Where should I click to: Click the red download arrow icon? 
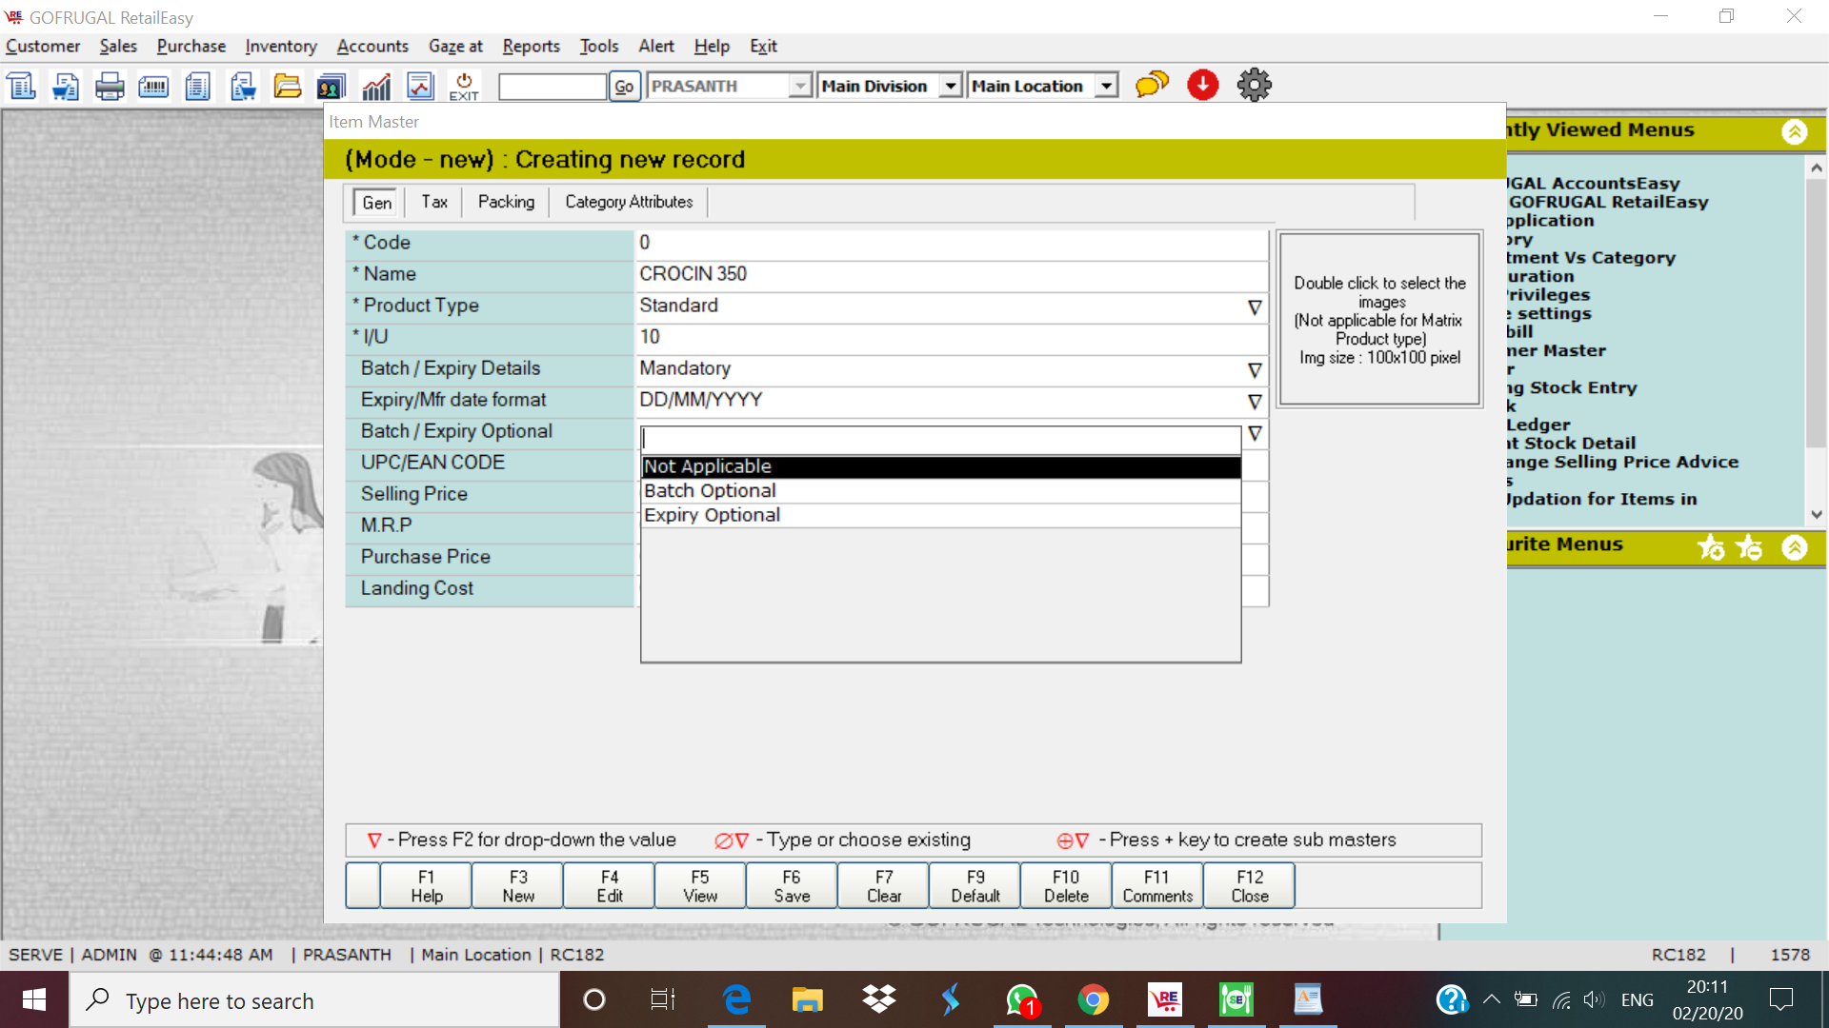pos(1203,85)
